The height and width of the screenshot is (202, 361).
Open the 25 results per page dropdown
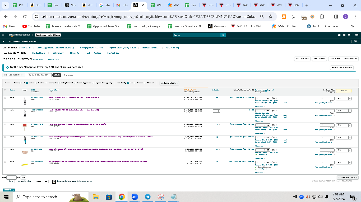348,178
